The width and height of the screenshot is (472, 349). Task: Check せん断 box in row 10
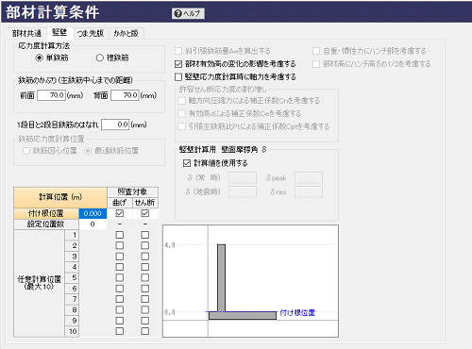pos(145,331)
